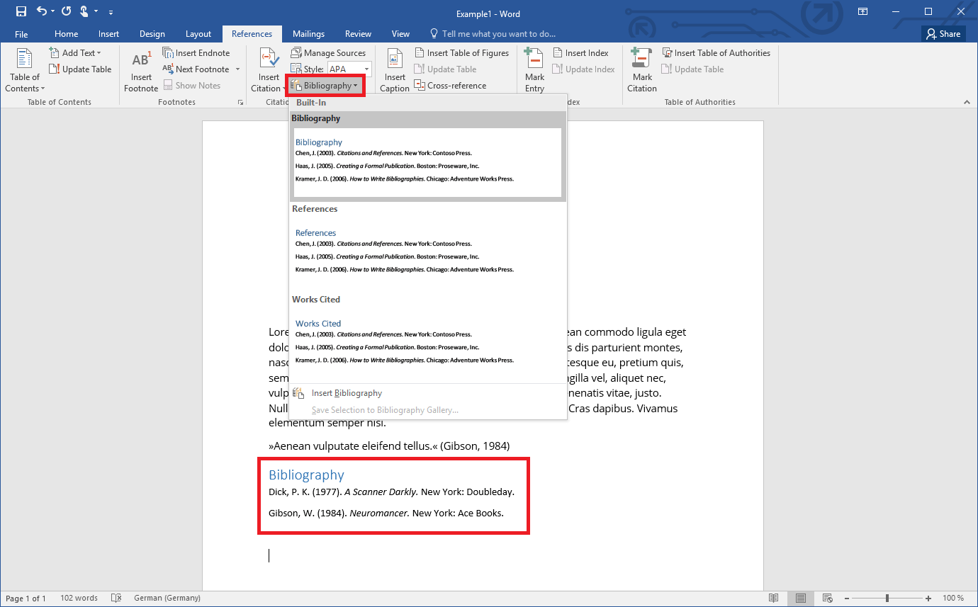978x607 pixels.
Task: Click the Share button
Action: click(943, 34)
